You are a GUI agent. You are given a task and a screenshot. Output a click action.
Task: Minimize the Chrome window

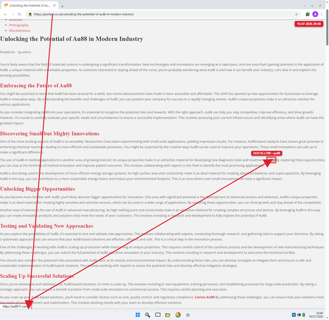[305, 6]
